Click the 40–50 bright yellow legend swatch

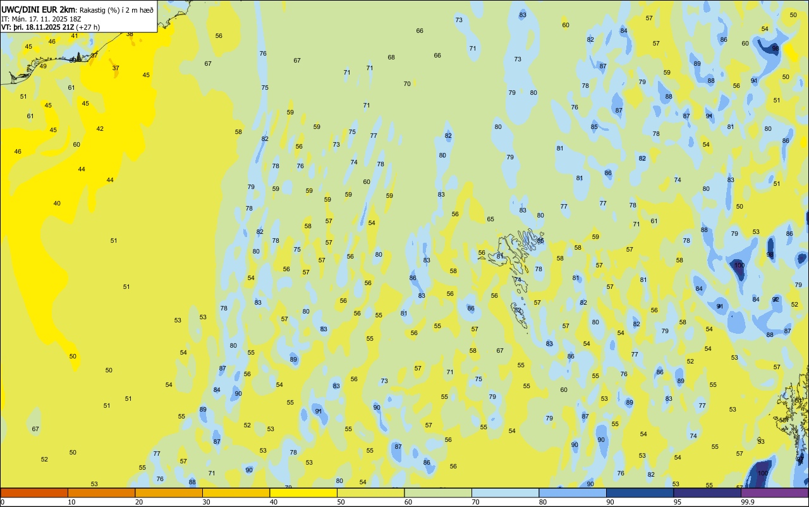pos(303,492)
